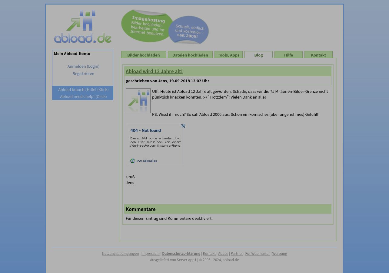Image resolution: width=389 pixels, height=273 pixels.
Task: Switch to the Dateien hochladen tab
Action: click(190, 55)
